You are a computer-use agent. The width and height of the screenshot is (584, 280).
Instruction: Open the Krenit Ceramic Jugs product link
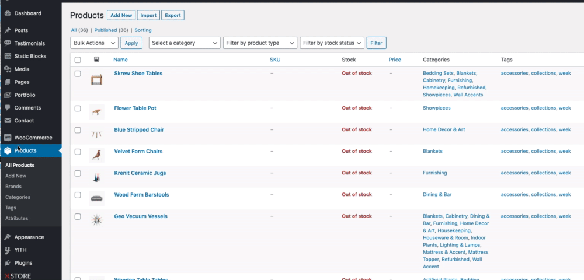pos(140,173)
